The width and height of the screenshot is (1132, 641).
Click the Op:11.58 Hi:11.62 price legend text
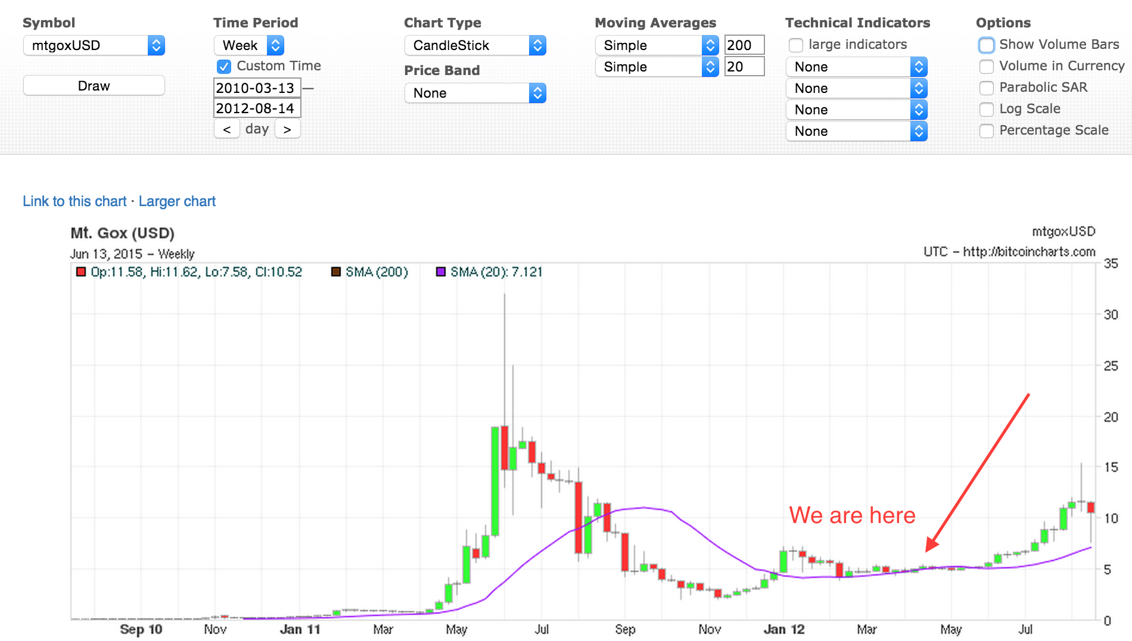[196, 272]
